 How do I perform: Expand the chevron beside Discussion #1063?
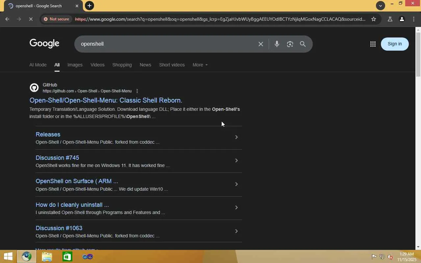(236, 231)
